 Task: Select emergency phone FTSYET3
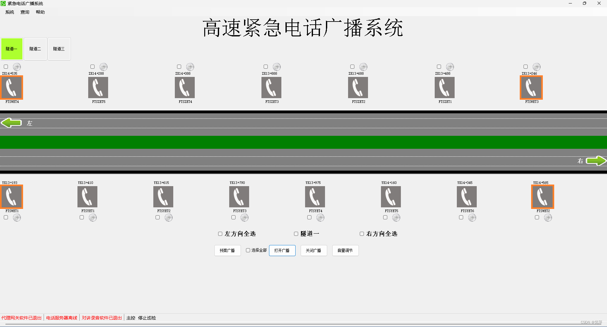239,197
